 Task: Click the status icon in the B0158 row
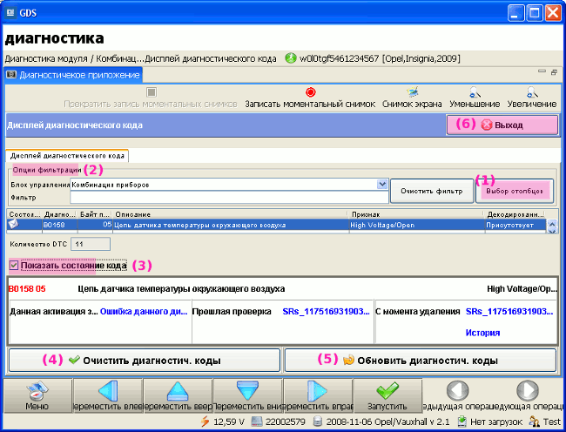click(13, 225)
